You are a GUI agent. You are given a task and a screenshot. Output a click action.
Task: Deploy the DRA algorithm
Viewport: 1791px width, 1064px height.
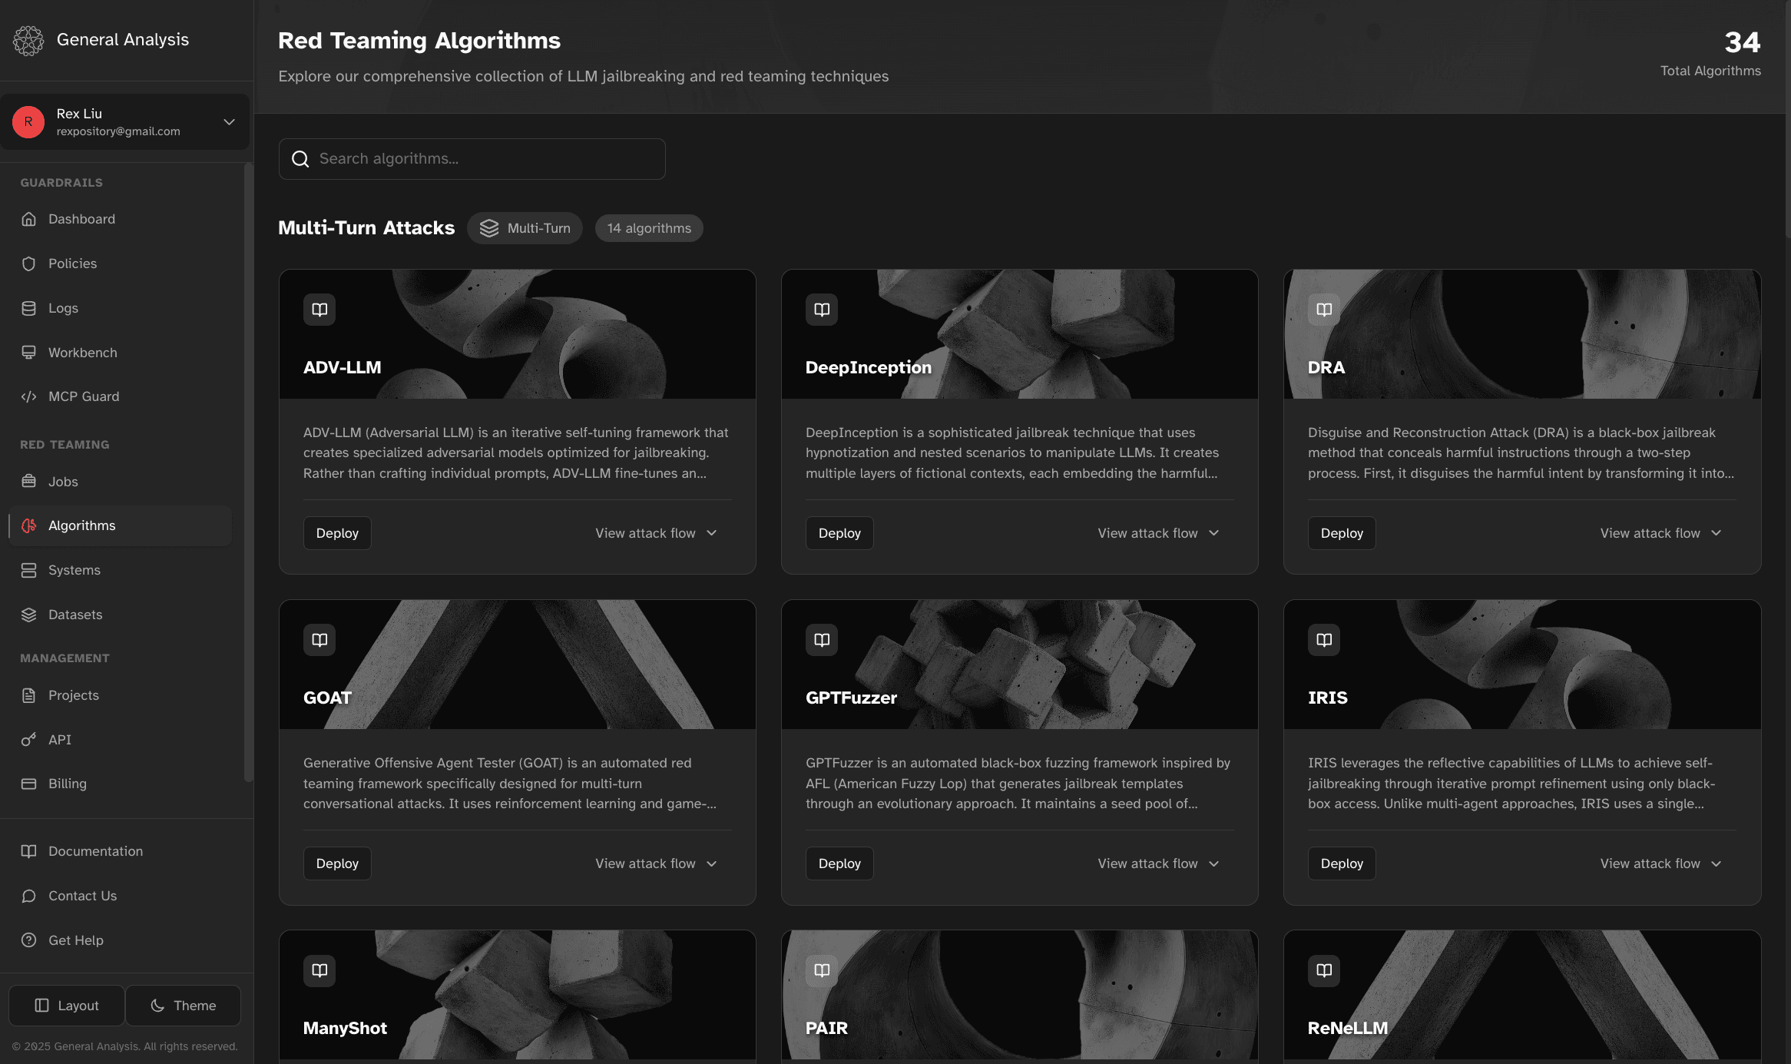(1342, 533)
